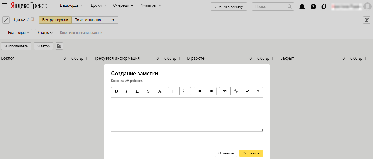Open more grouping options dropdown
The image size is (373, 159).
point(111,20)
